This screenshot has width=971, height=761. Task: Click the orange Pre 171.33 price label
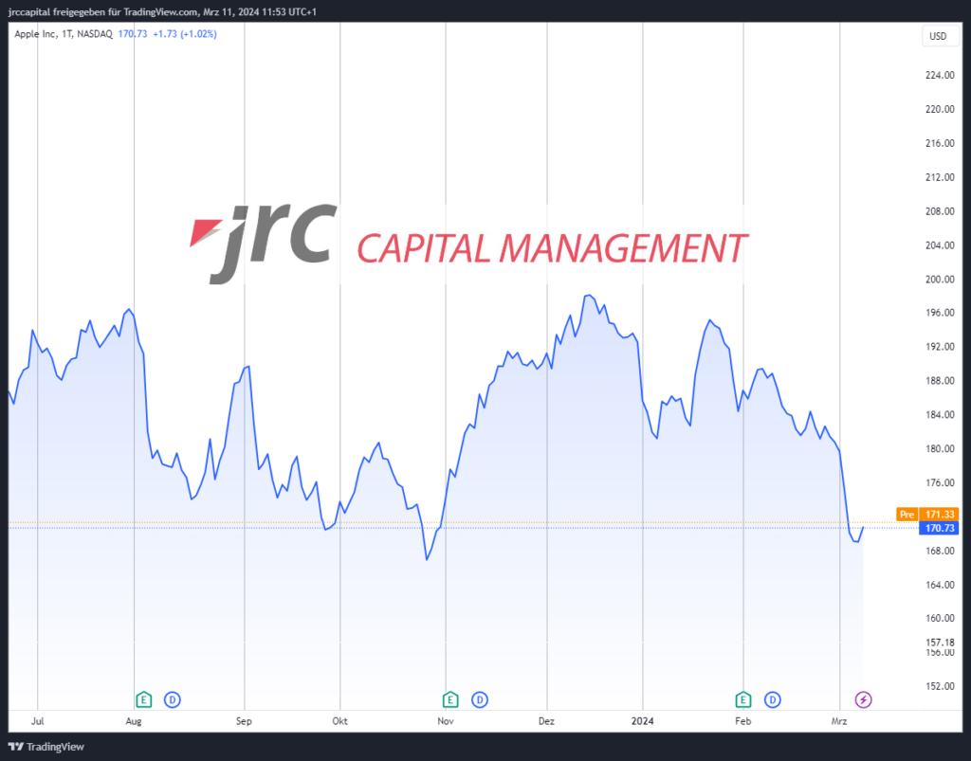tap(927, 515)
